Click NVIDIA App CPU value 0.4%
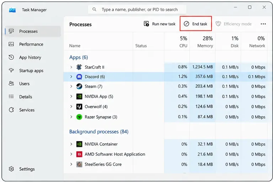This screenshot has width=273, height=182. [x=182, y=96]
